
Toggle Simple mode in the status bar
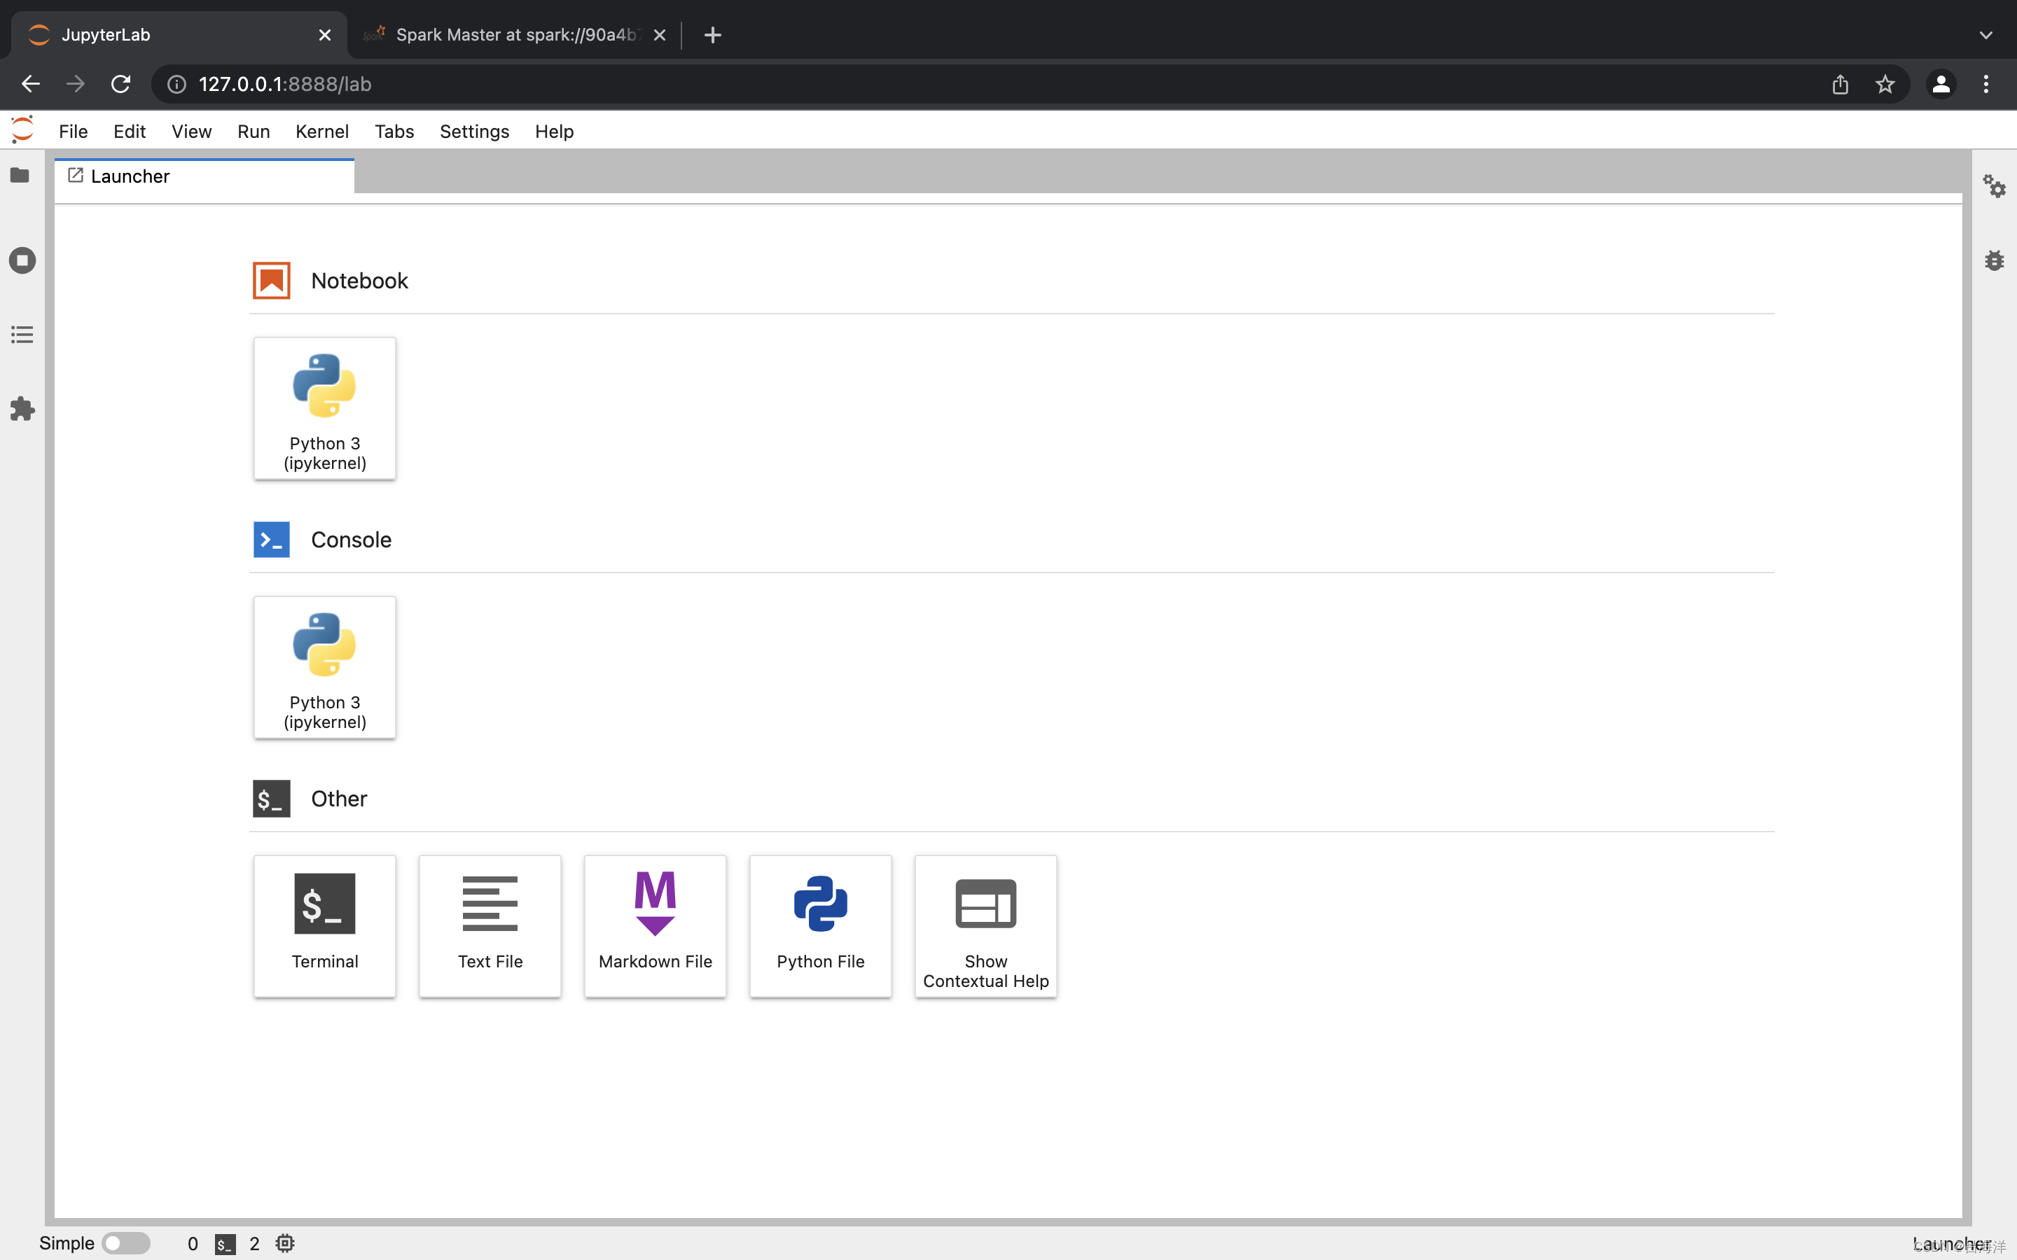127,1242
